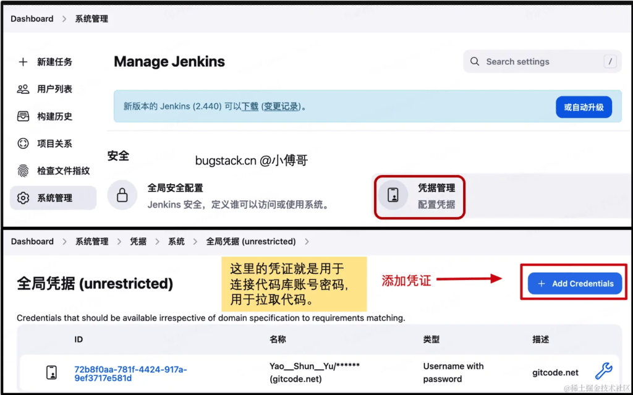Click the 凭据管理 credentials icon

point(393,195)
